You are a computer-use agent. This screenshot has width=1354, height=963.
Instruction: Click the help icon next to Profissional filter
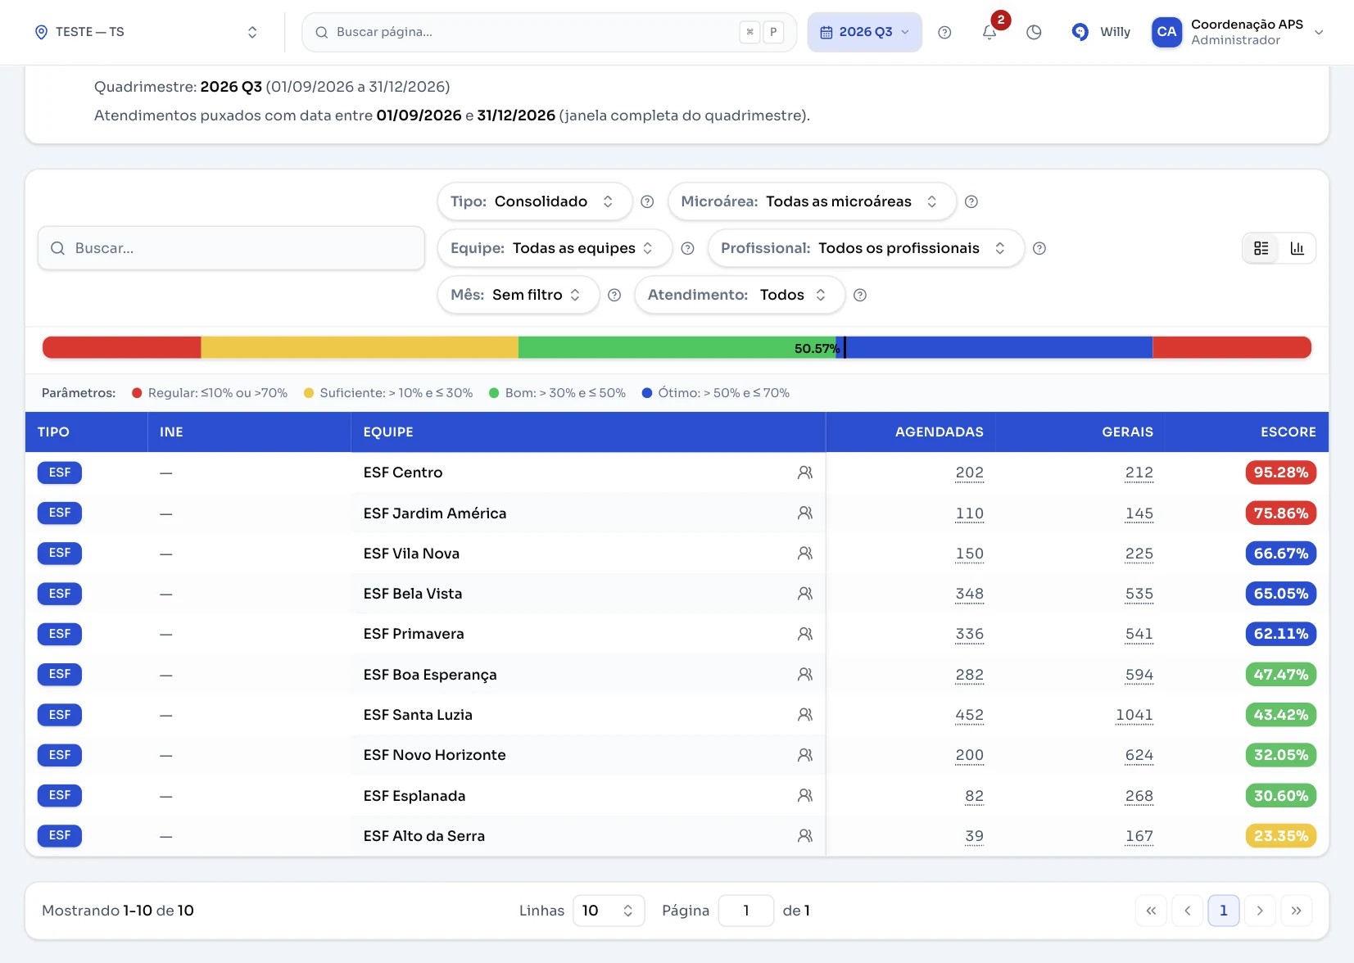click(x=1039, y=248)
